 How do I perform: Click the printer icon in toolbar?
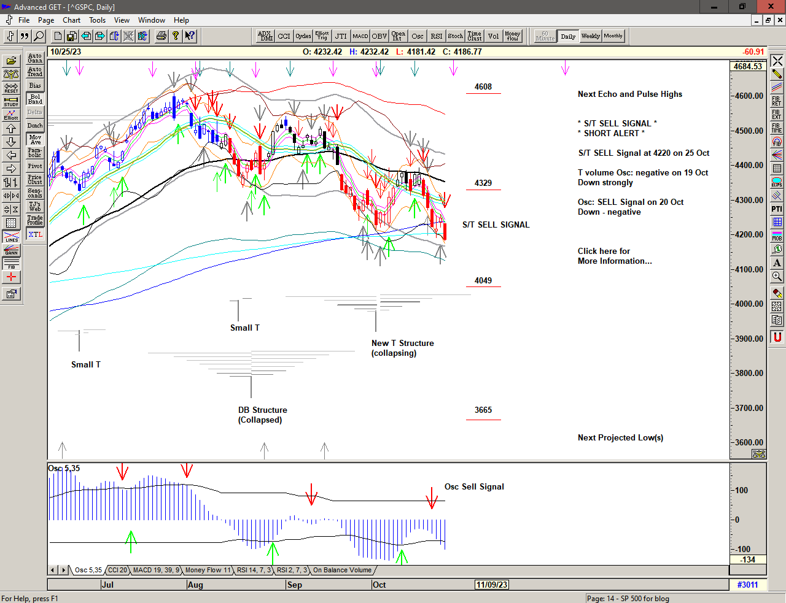click(x=161, y=36)
